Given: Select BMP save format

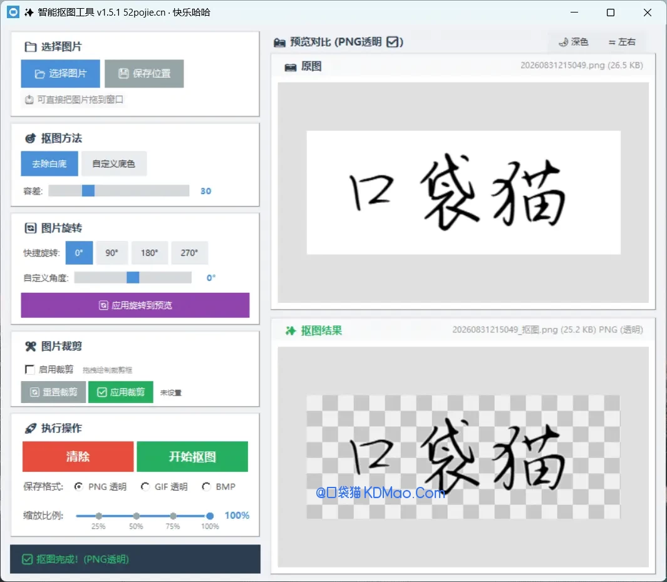Looking at the screenshot, I should 206,487.
